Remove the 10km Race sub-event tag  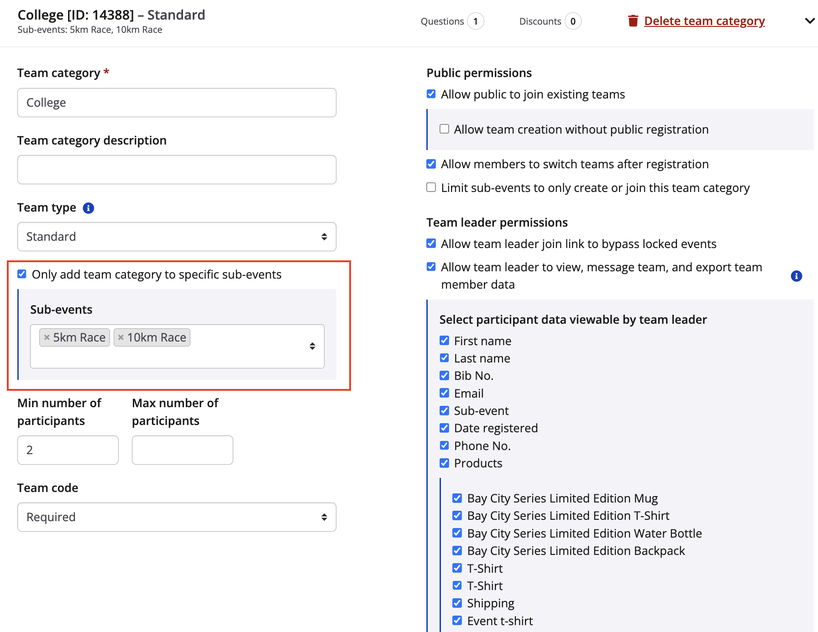(x=121, y=337)
